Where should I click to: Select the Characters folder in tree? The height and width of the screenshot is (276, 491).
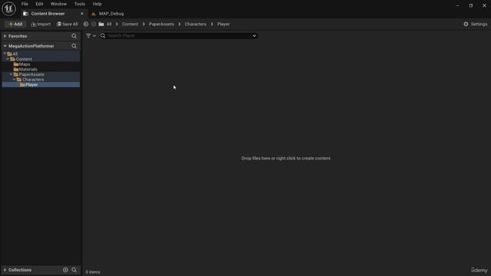41,80
